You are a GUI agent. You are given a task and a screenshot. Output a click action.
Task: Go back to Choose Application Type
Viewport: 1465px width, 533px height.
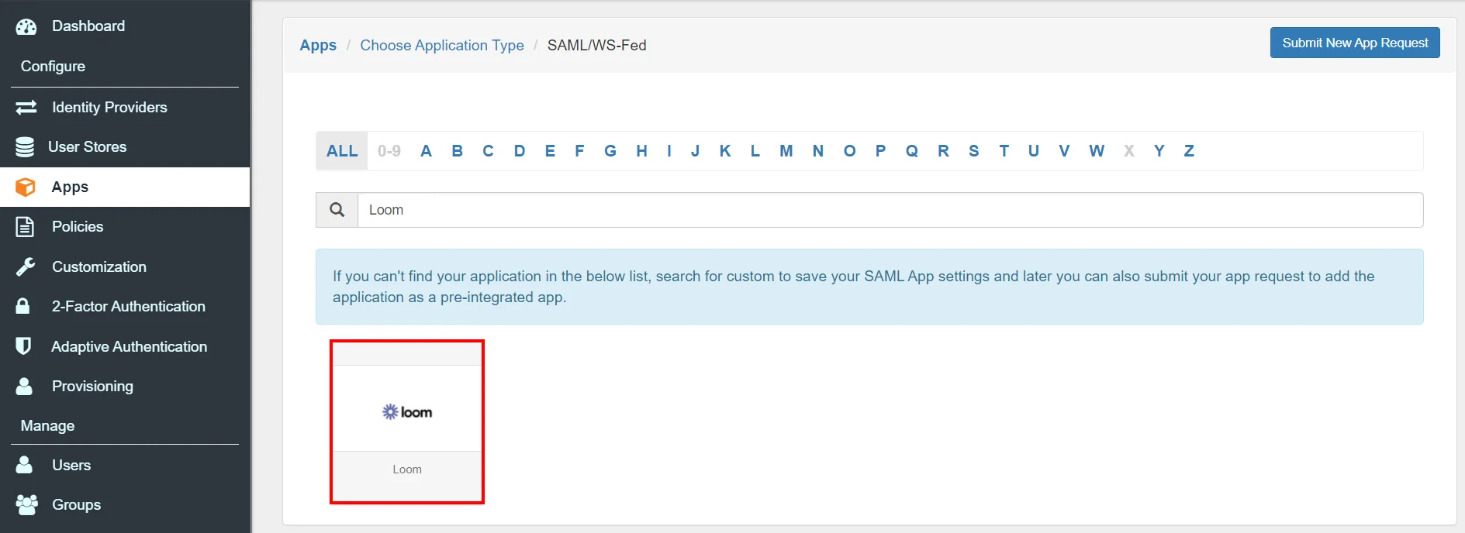pyautogui.click(x=442, y=46)
